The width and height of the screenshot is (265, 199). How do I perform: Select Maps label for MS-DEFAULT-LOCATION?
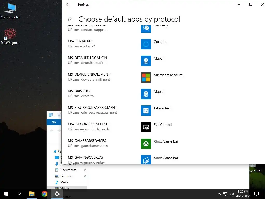[x=158, y=58]
